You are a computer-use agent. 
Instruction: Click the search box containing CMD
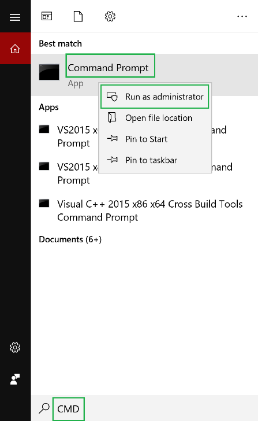(x=145, y=408)
